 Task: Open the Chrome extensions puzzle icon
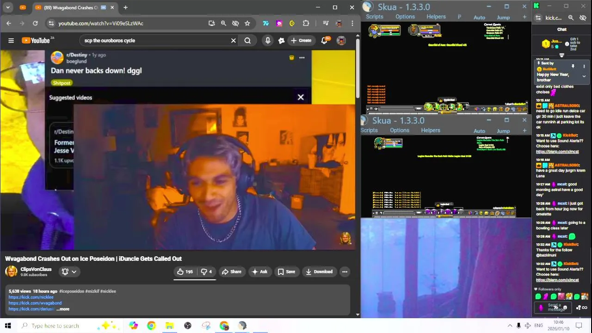(x=306, y=23)
